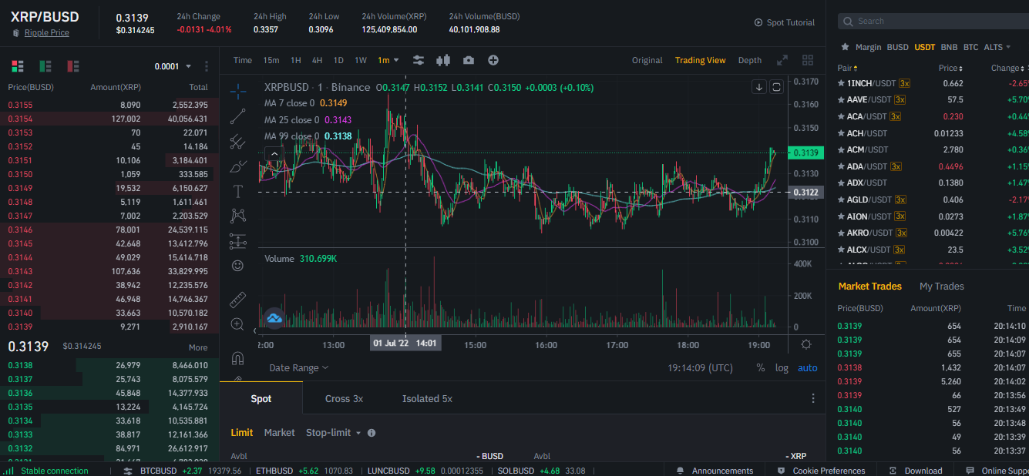
Task: Open chart settings gear on time axis
Action: pos(806,344)
